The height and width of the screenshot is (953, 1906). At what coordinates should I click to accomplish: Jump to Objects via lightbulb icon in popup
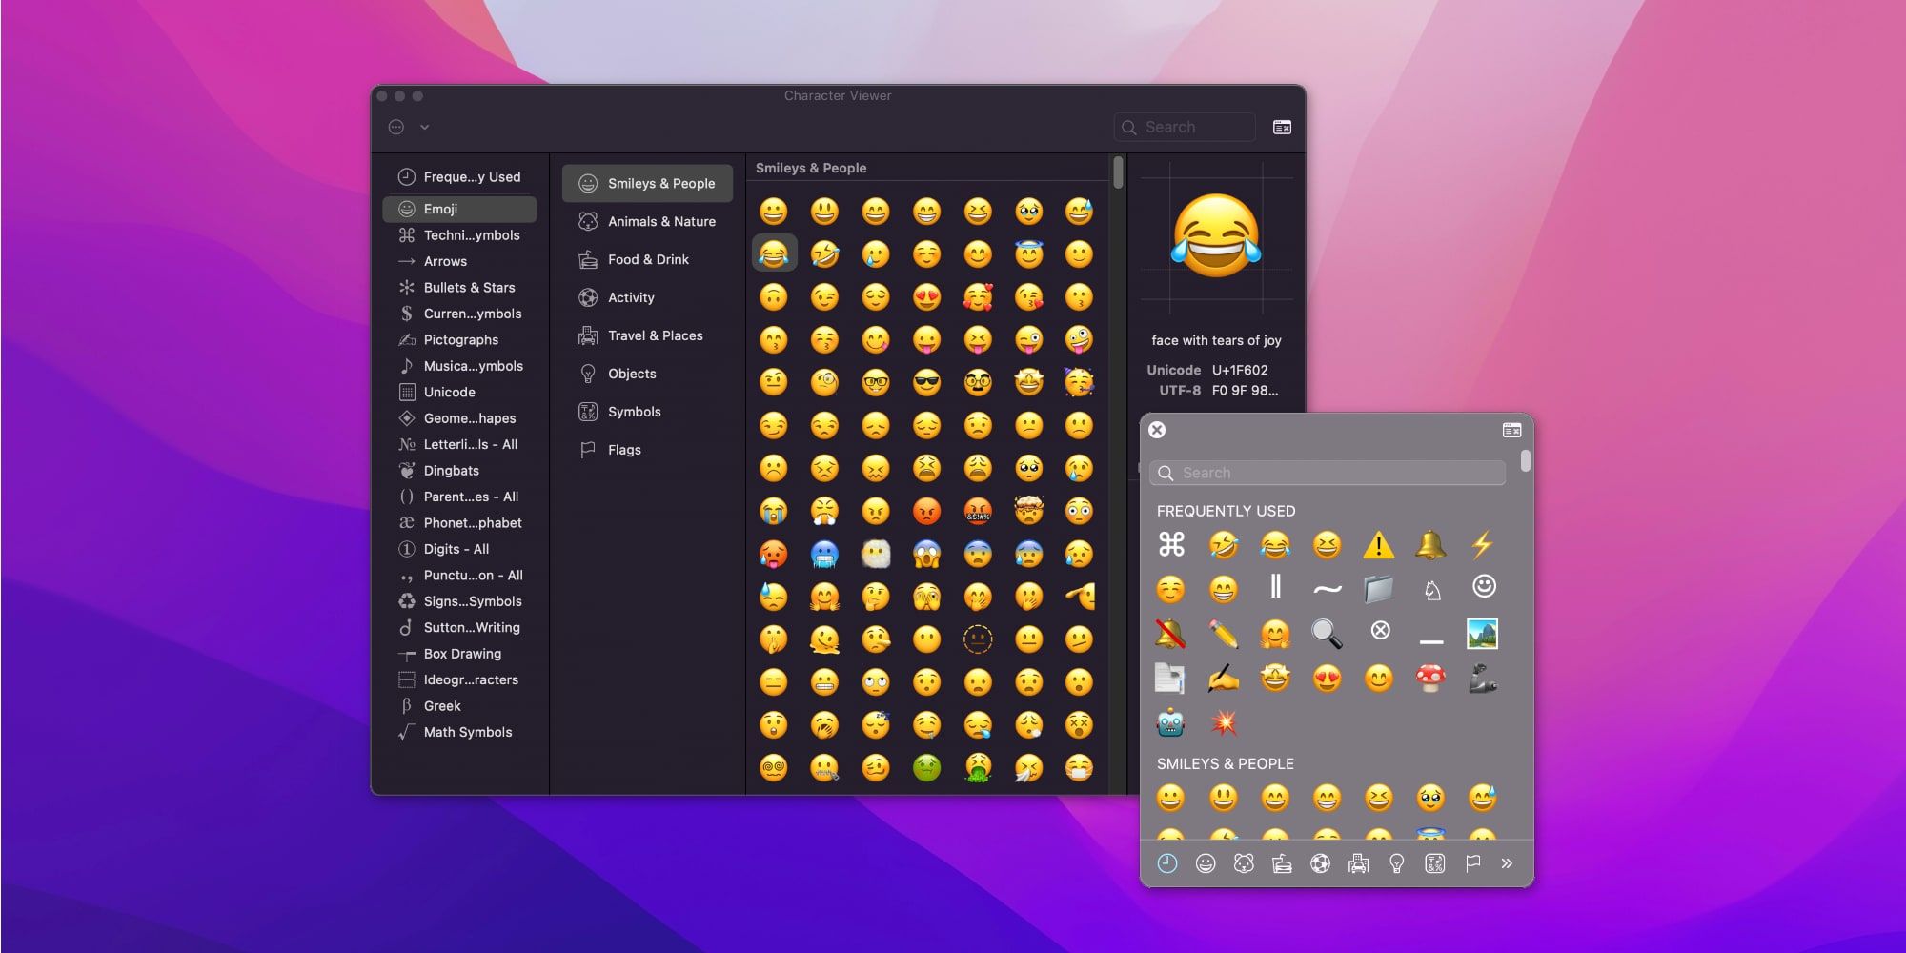point(1396,863)
